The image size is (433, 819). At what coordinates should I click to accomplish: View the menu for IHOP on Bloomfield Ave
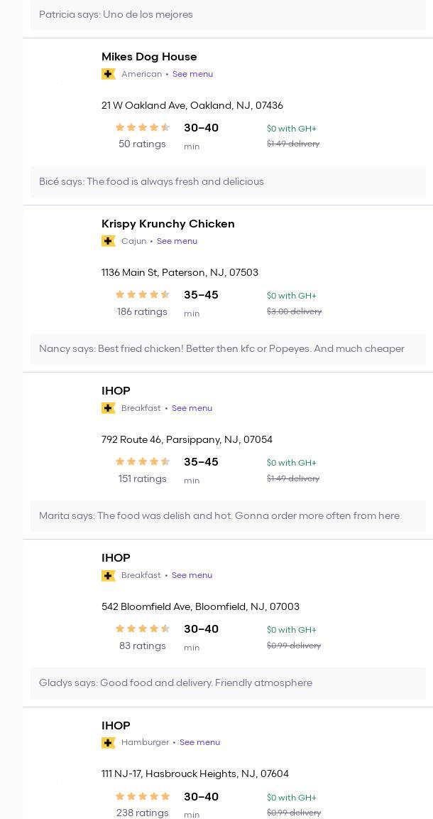click(x=192, y=575)
